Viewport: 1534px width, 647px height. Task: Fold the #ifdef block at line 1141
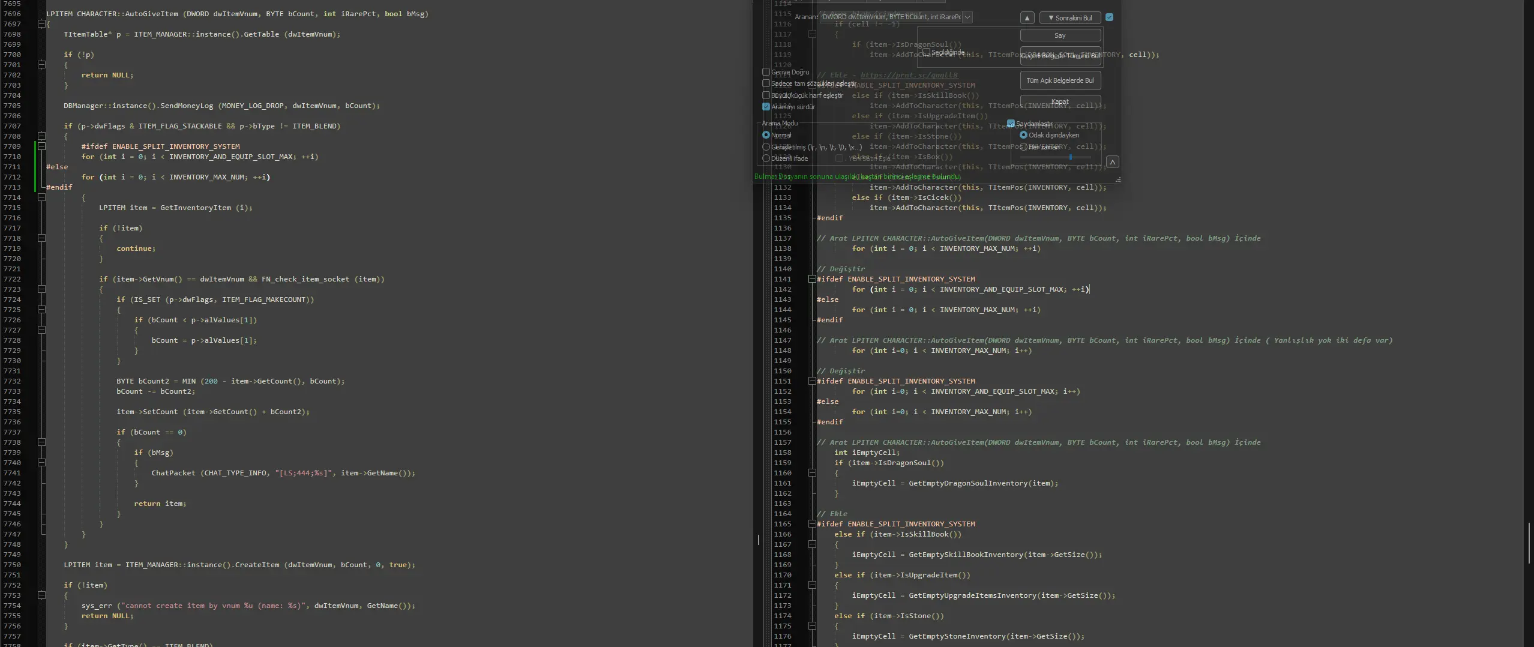pos(812,279)
